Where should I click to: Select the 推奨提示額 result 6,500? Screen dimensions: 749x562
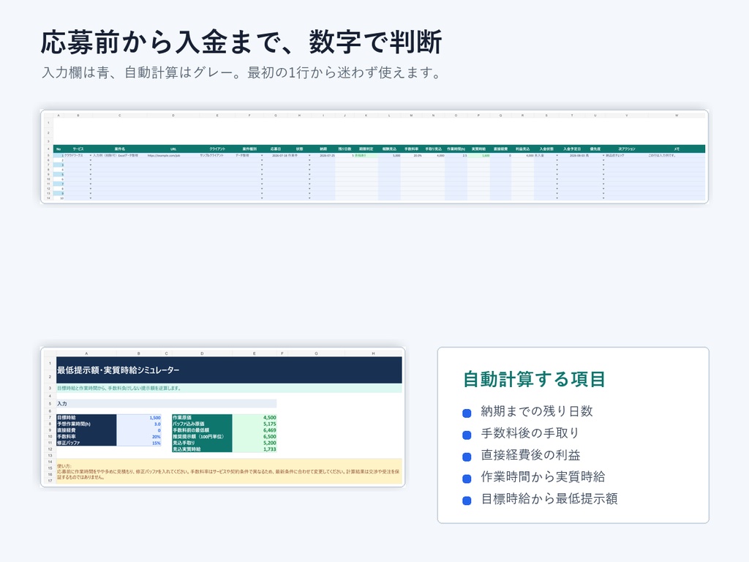255,436
